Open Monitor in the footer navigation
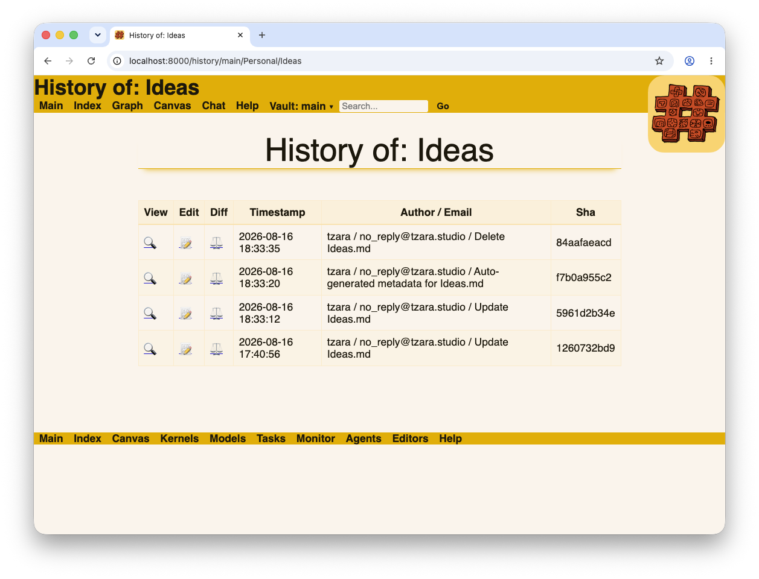The image size is (759, 579). 316,438
